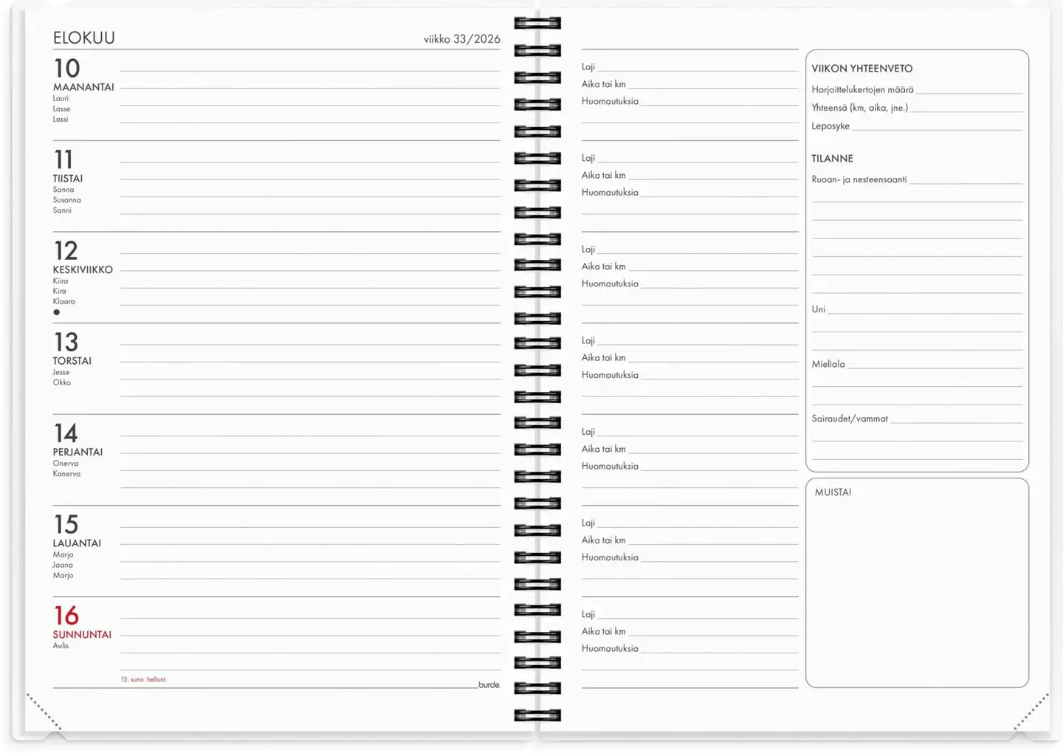
Task: Select the 14 Perjantai date number
Action: coord(66,433)
